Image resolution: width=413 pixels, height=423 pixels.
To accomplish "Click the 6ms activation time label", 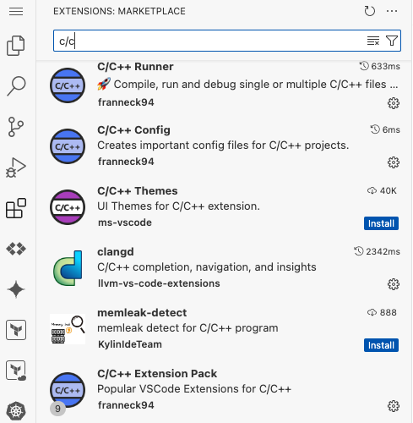I will (385, 129).
